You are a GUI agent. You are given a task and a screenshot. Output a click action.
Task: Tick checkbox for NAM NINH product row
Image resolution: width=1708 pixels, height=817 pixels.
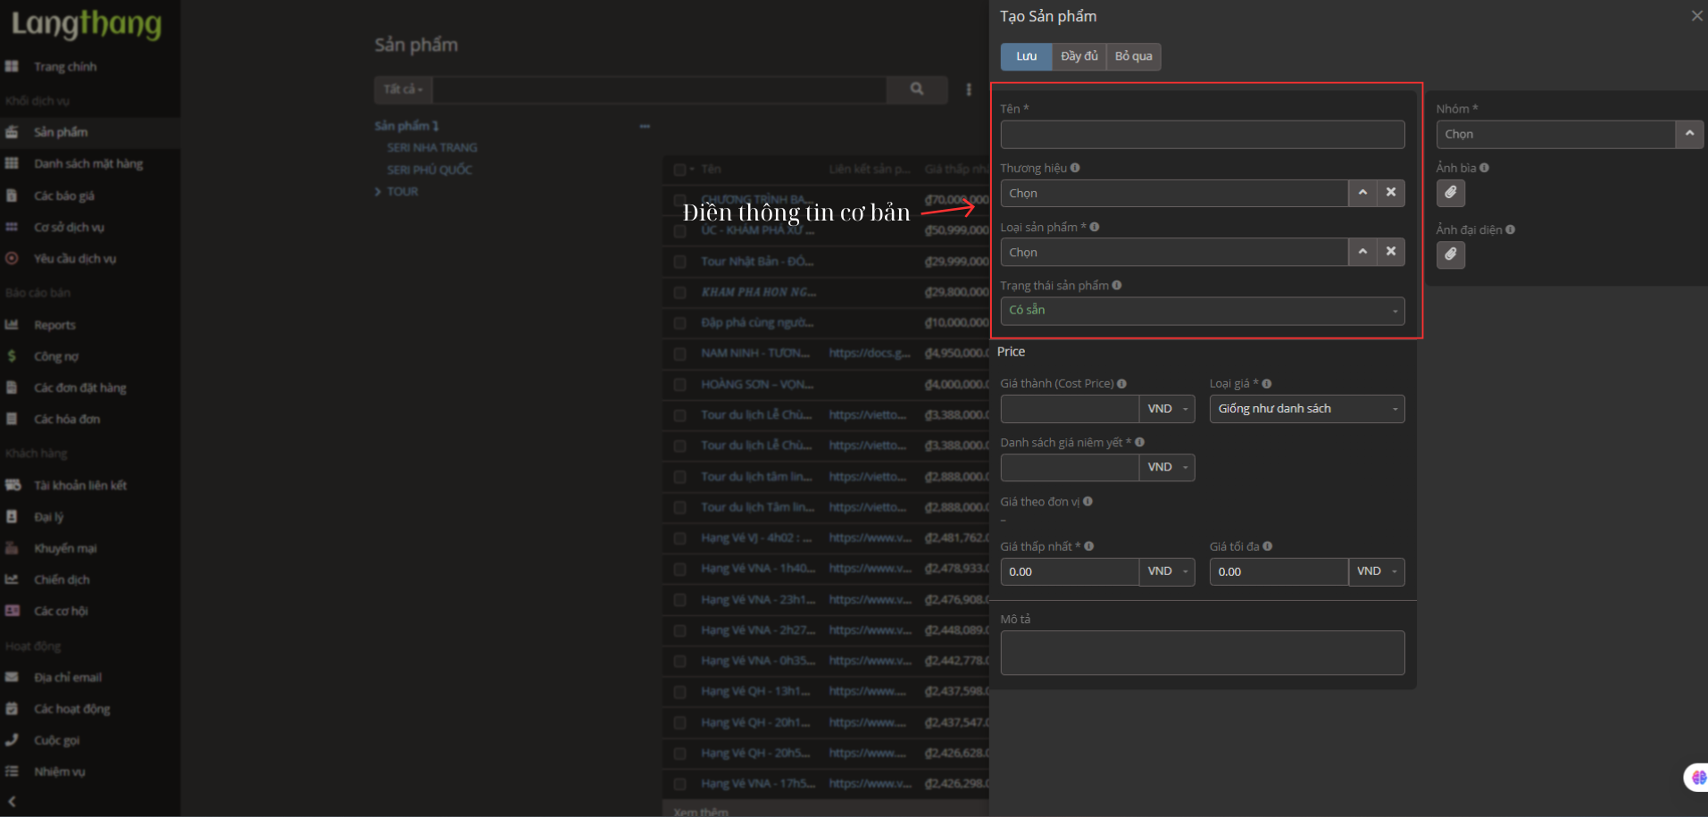pyautogui.click(x=680, y=354)
